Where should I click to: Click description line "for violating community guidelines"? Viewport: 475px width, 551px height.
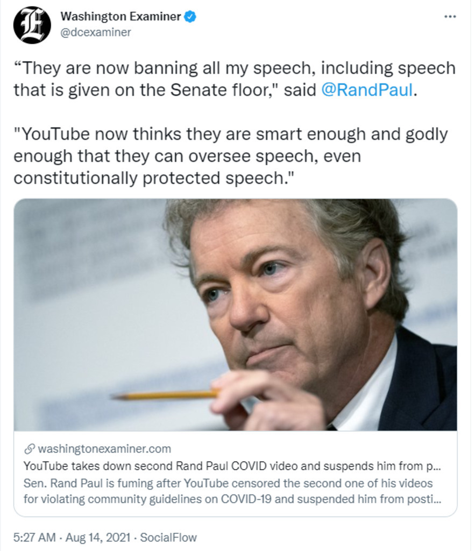coord(232,499)
